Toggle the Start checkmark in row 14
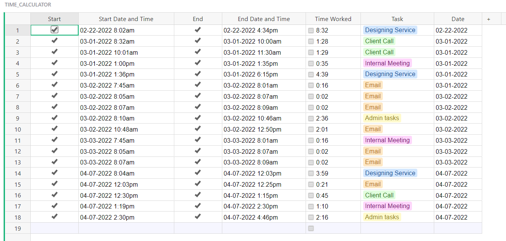The image size is (506, 241). coord(54,173)
